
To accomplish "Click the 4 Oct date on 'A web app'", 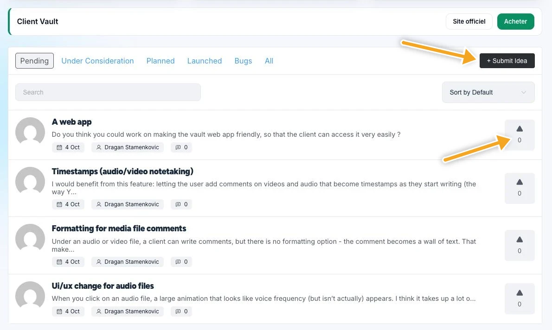I will coord(68,147).
